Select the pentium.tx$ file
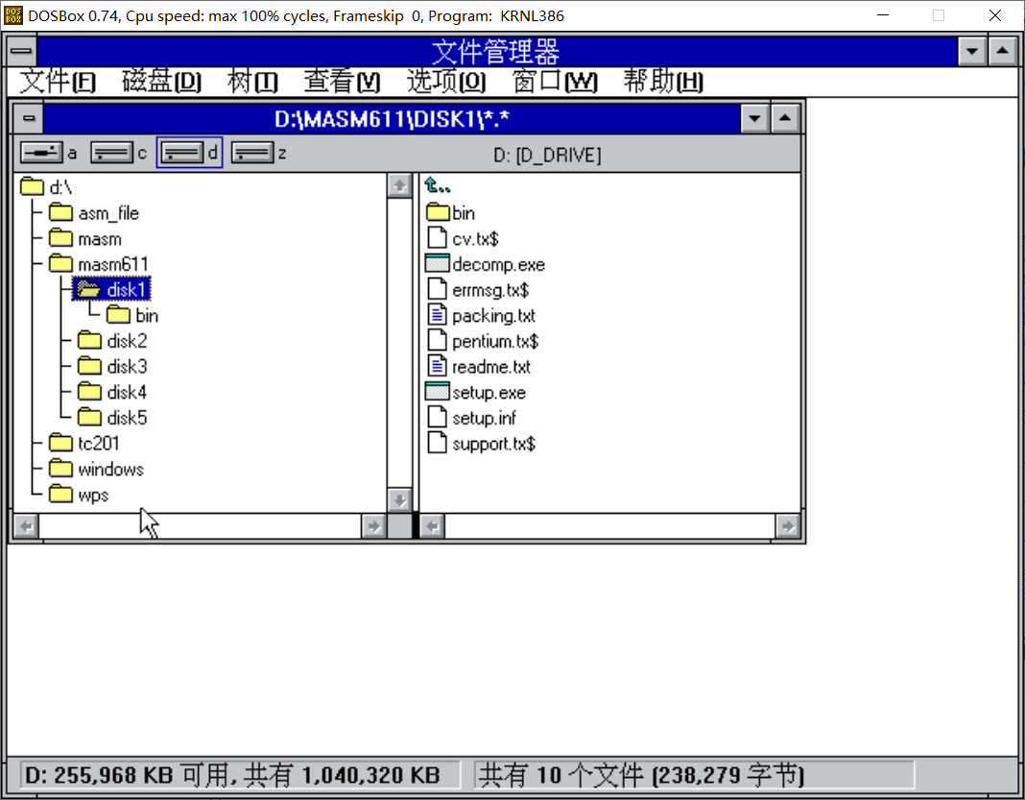The width and height of the screenshot is (1025, 800). point(483,341)
